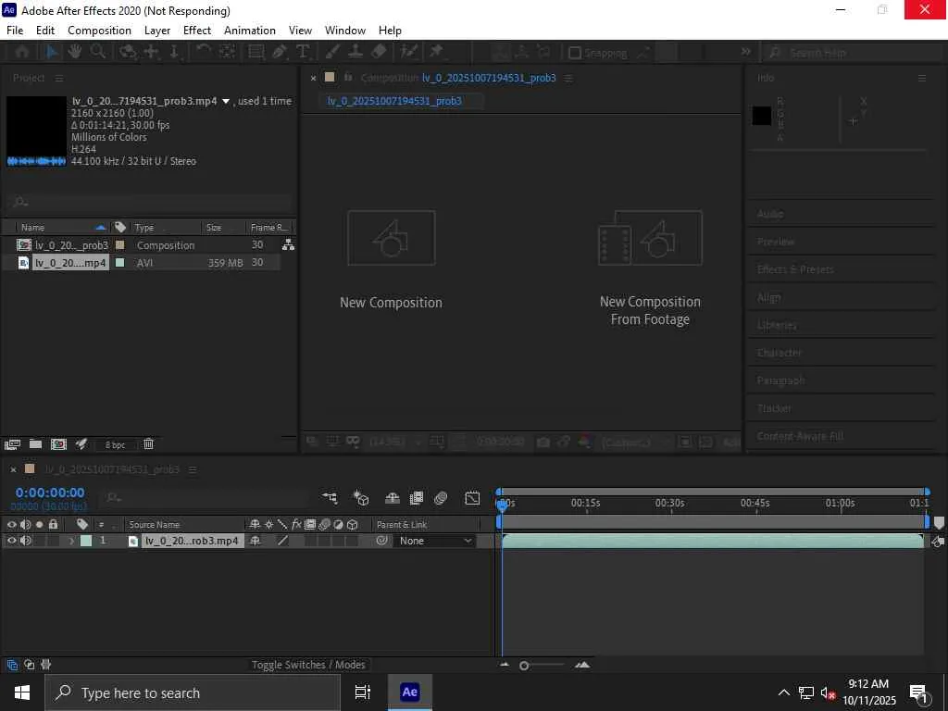Adjust the timeline zoom slider

tap(524, 666)
